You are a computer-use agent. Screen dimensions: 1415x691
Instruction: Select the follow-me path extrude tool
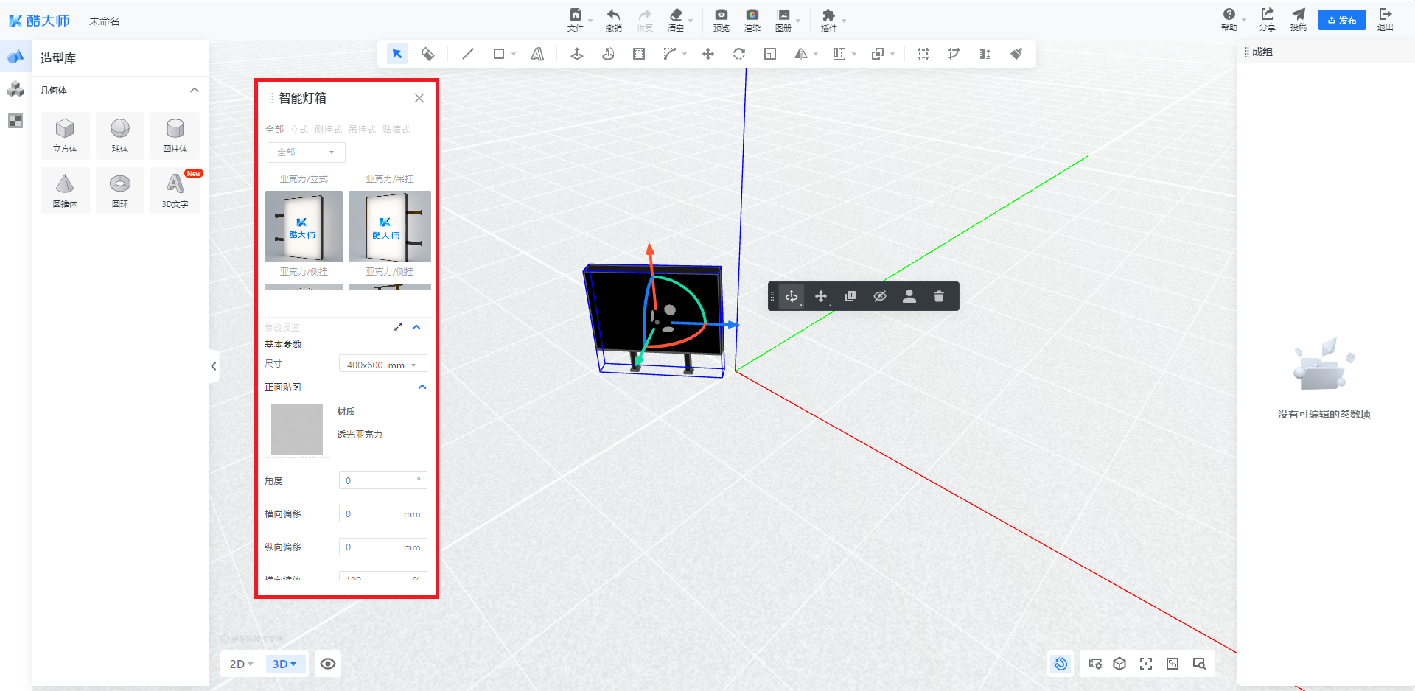(x=608, y=54)
